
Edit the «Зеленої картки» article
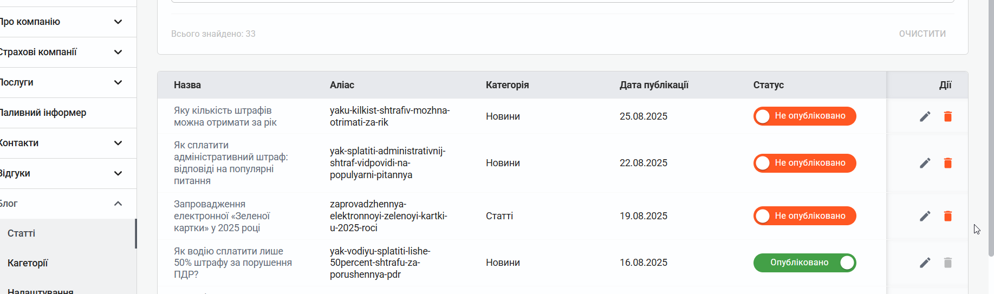[x=925, y=216]
